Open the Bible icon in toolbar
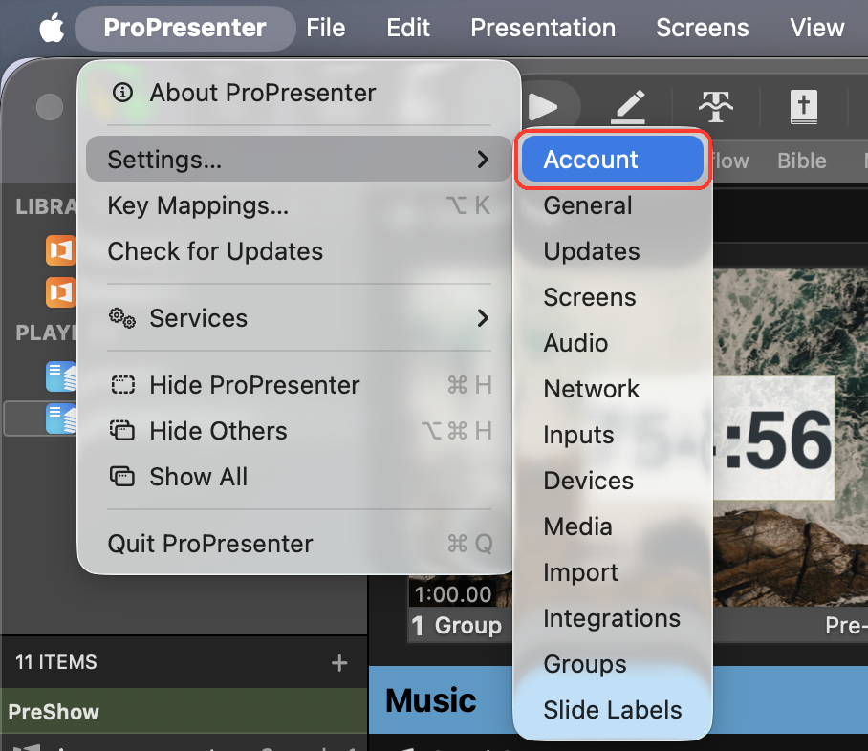 tap(803, 106)
